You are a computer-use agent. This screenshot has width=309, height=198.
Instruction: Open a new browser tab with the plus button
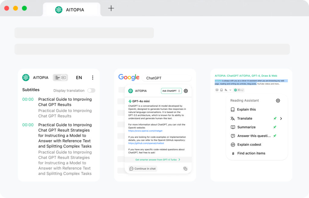[111, 8]
